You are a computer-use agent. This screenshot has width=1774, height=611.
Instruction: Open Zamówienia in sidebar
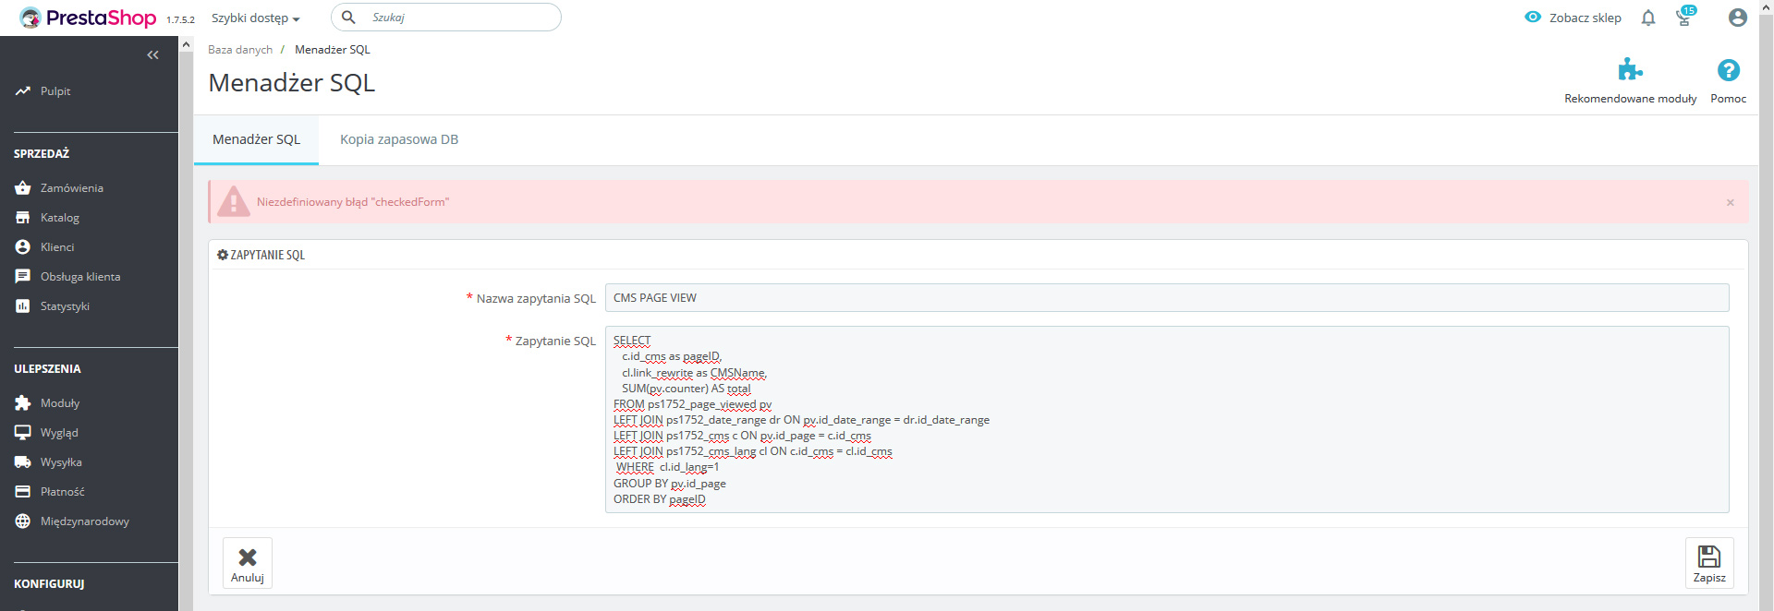coord(72,188)
